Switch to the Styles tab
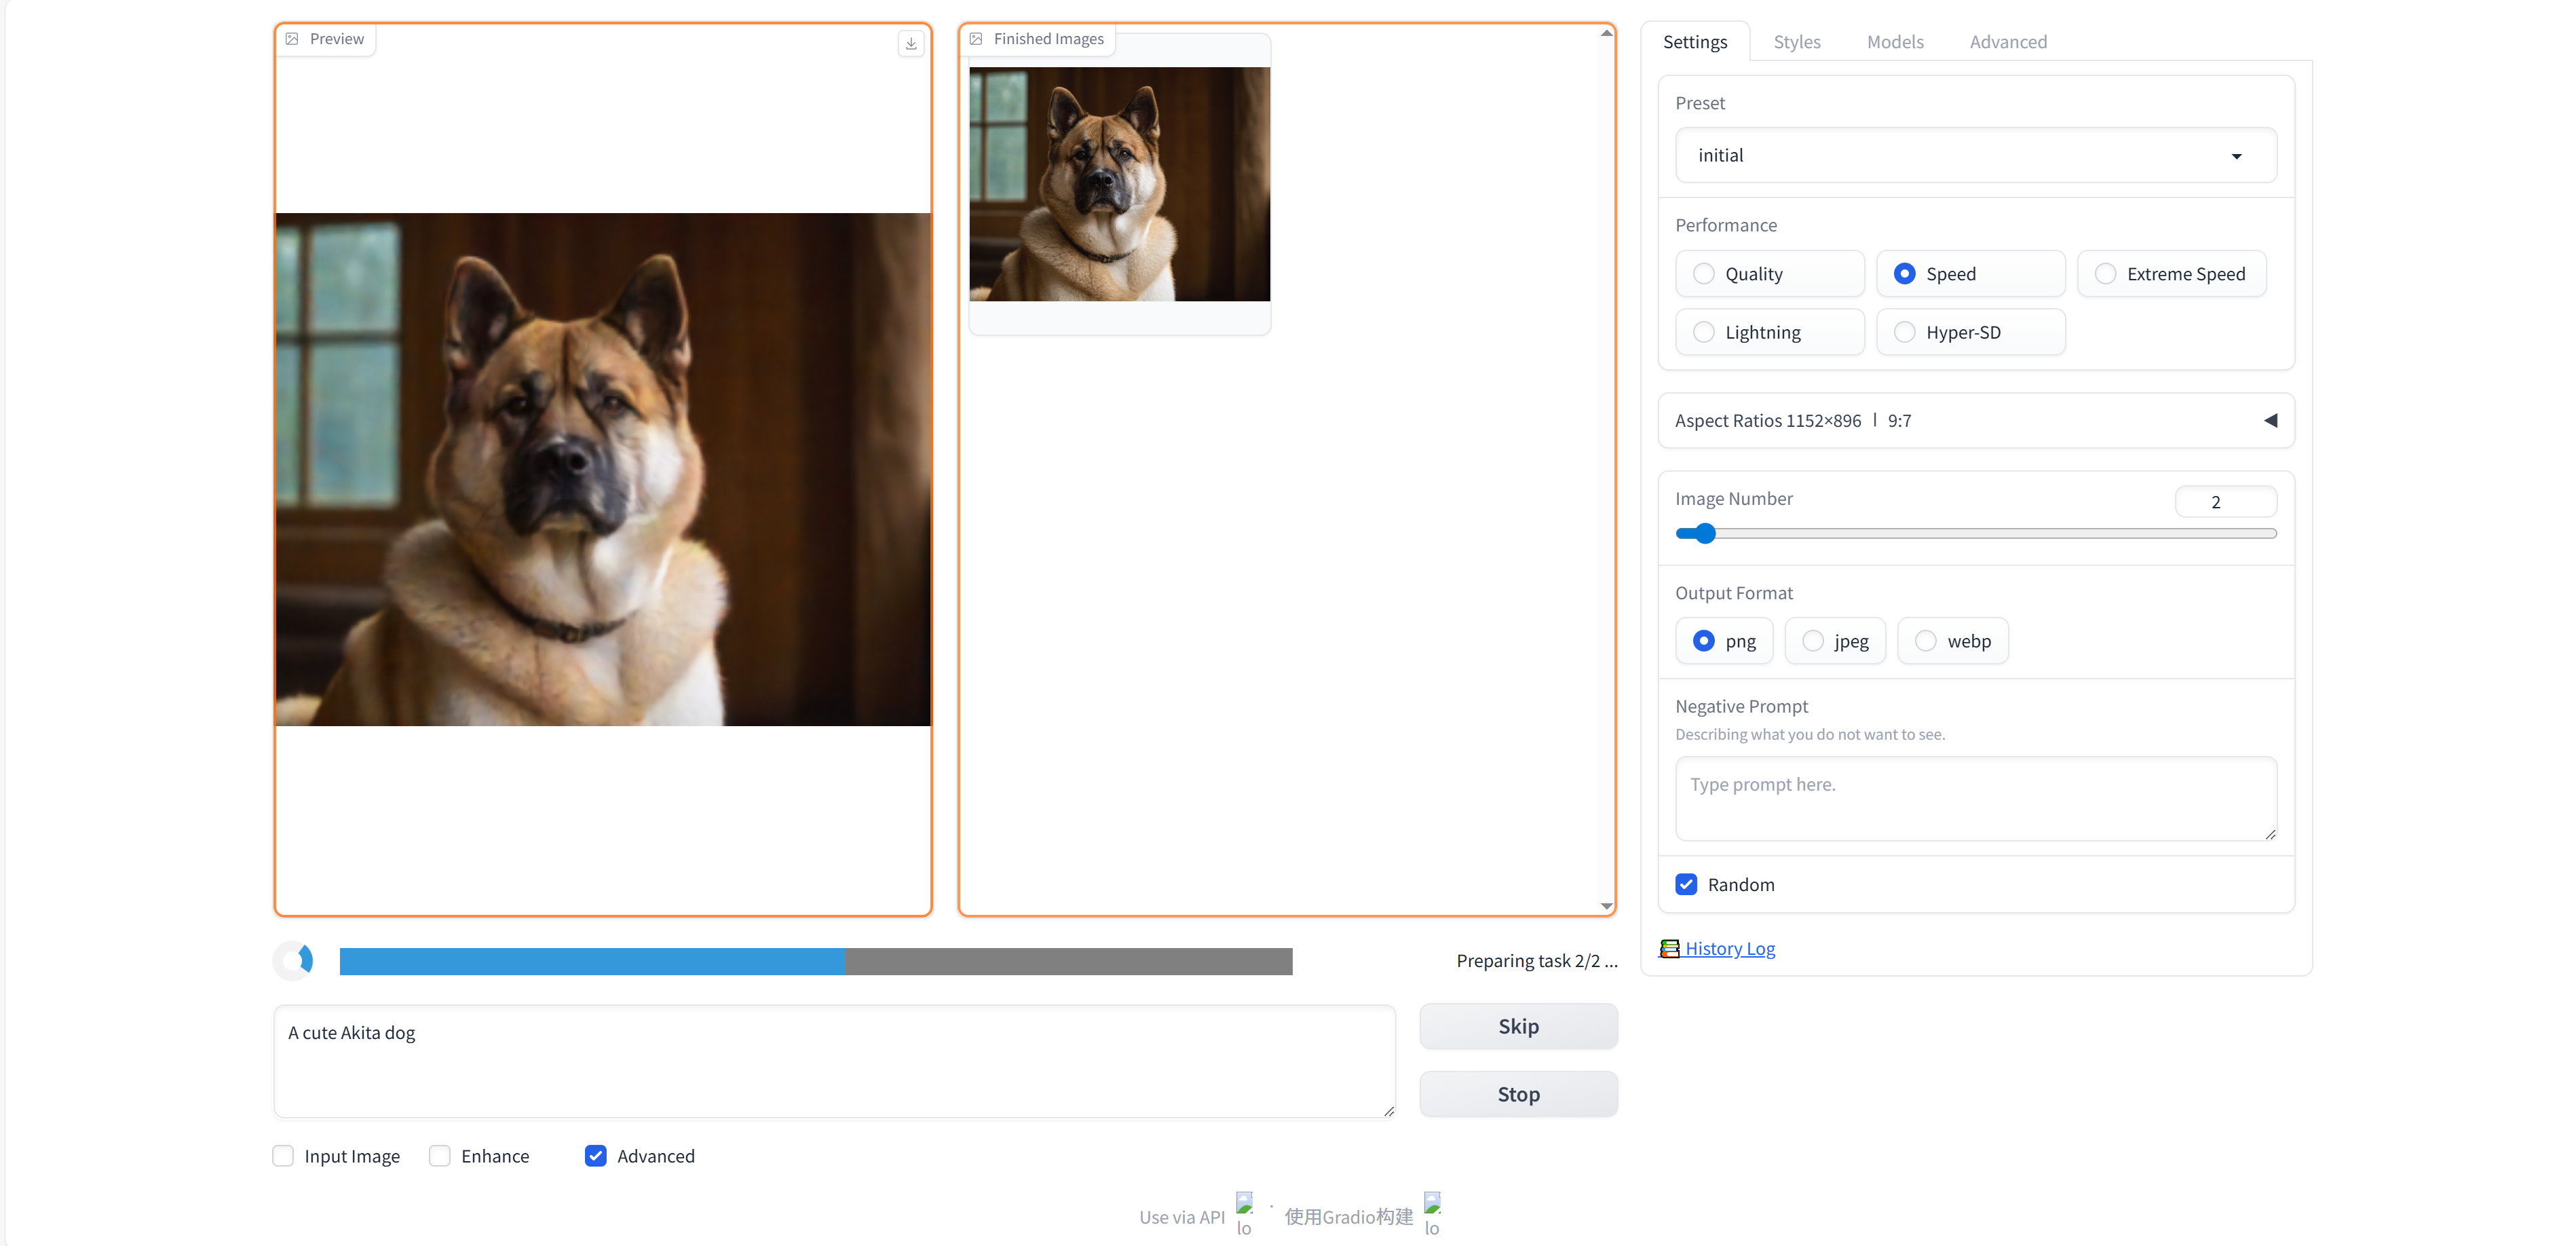The width and height of the screenshot is (2576, 1246). [x=1796, y=42]
